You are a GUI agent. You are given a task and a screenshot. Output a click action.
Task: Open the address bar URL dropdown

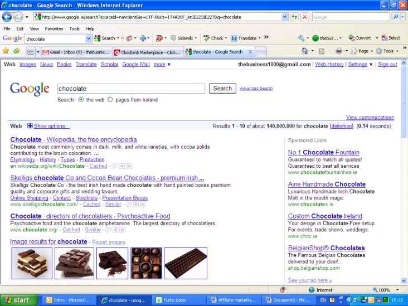click(x=285, y=17)
